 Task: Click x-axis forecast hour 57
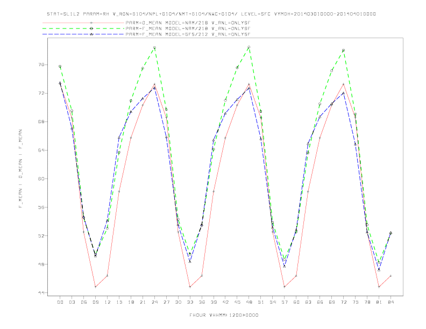point(285,302)
